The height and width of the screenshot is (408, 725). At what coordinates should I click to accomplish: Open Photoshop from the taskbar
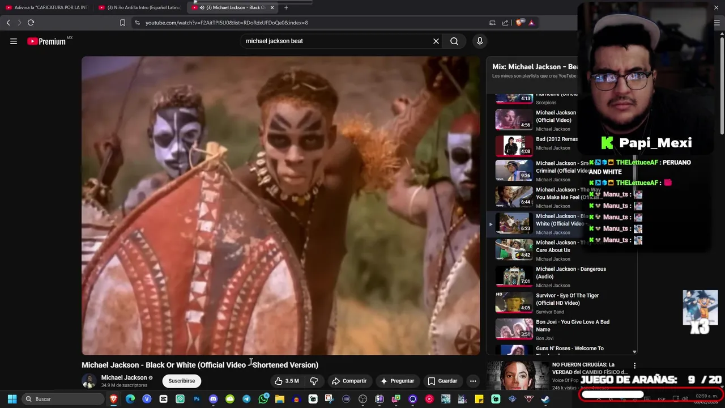click(x=197, y=399)
